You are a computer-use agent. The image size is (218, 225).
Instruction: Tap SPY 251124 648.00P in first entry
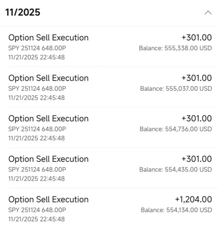pyautogui.click(x=37, y=48)
